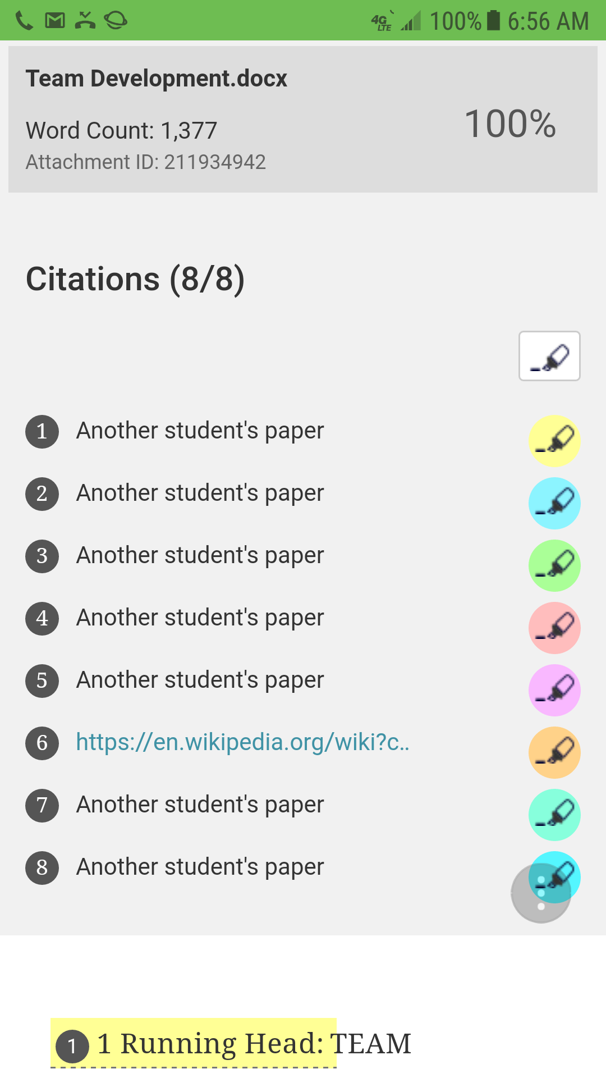Toggle blue highlighter for citation 2
The width and height of the screenshot is (606, 1078).
pos(554,503)
